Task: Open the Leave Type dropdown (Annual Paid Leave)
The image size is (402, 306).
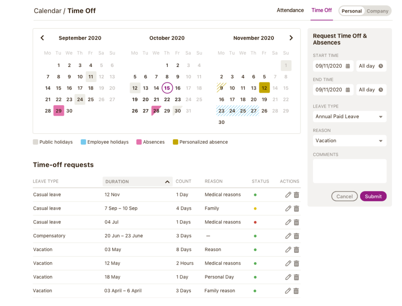Action: (x=349, y=117)
